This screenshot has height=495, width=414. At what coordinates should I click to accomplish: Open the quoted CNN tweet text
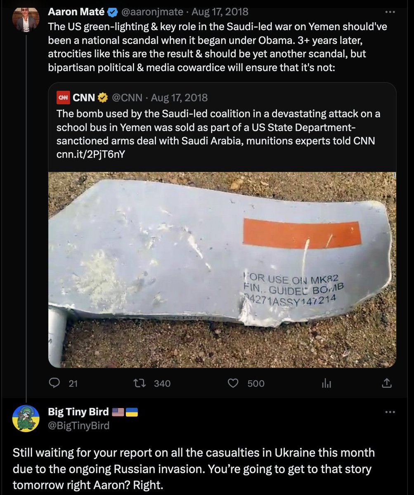pyautogui.click(x=219, y=134)
